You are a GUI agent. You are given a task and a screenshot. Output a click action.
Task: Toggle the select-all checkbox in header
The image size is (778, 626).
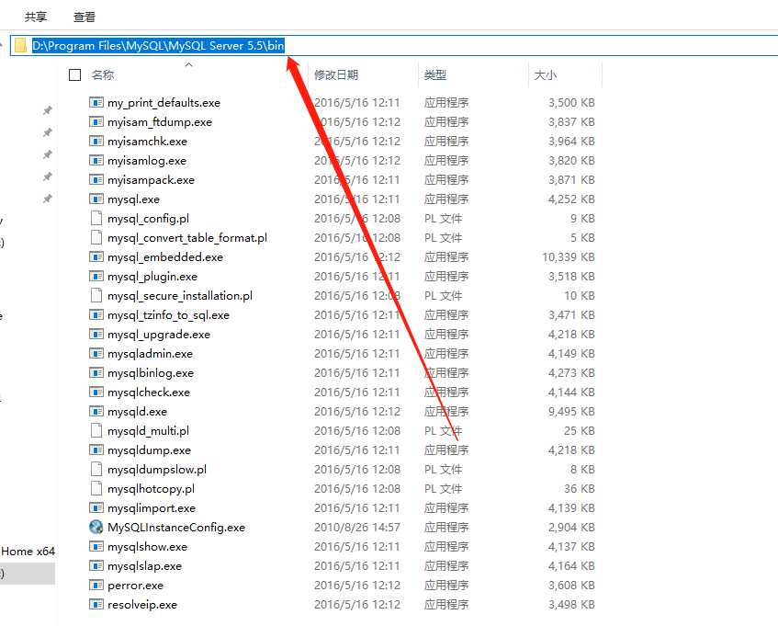pyautogui.click(x=75, y=75)
